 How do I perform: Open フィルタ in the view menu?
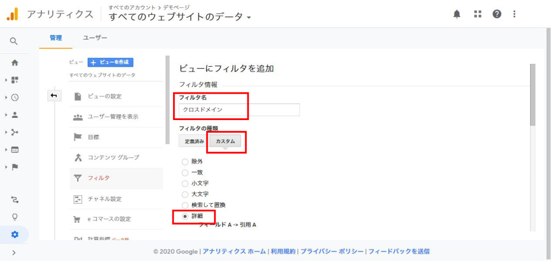click(99, 178)
